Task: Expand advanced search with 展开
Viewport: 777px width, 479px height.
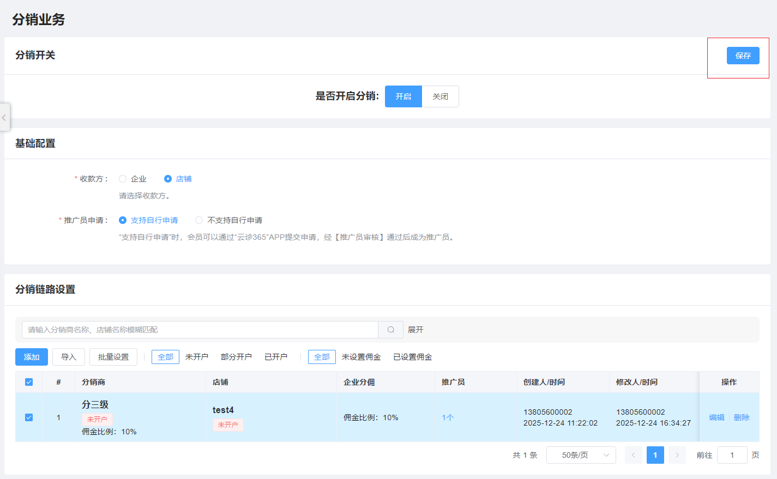Action: (415, 330)
